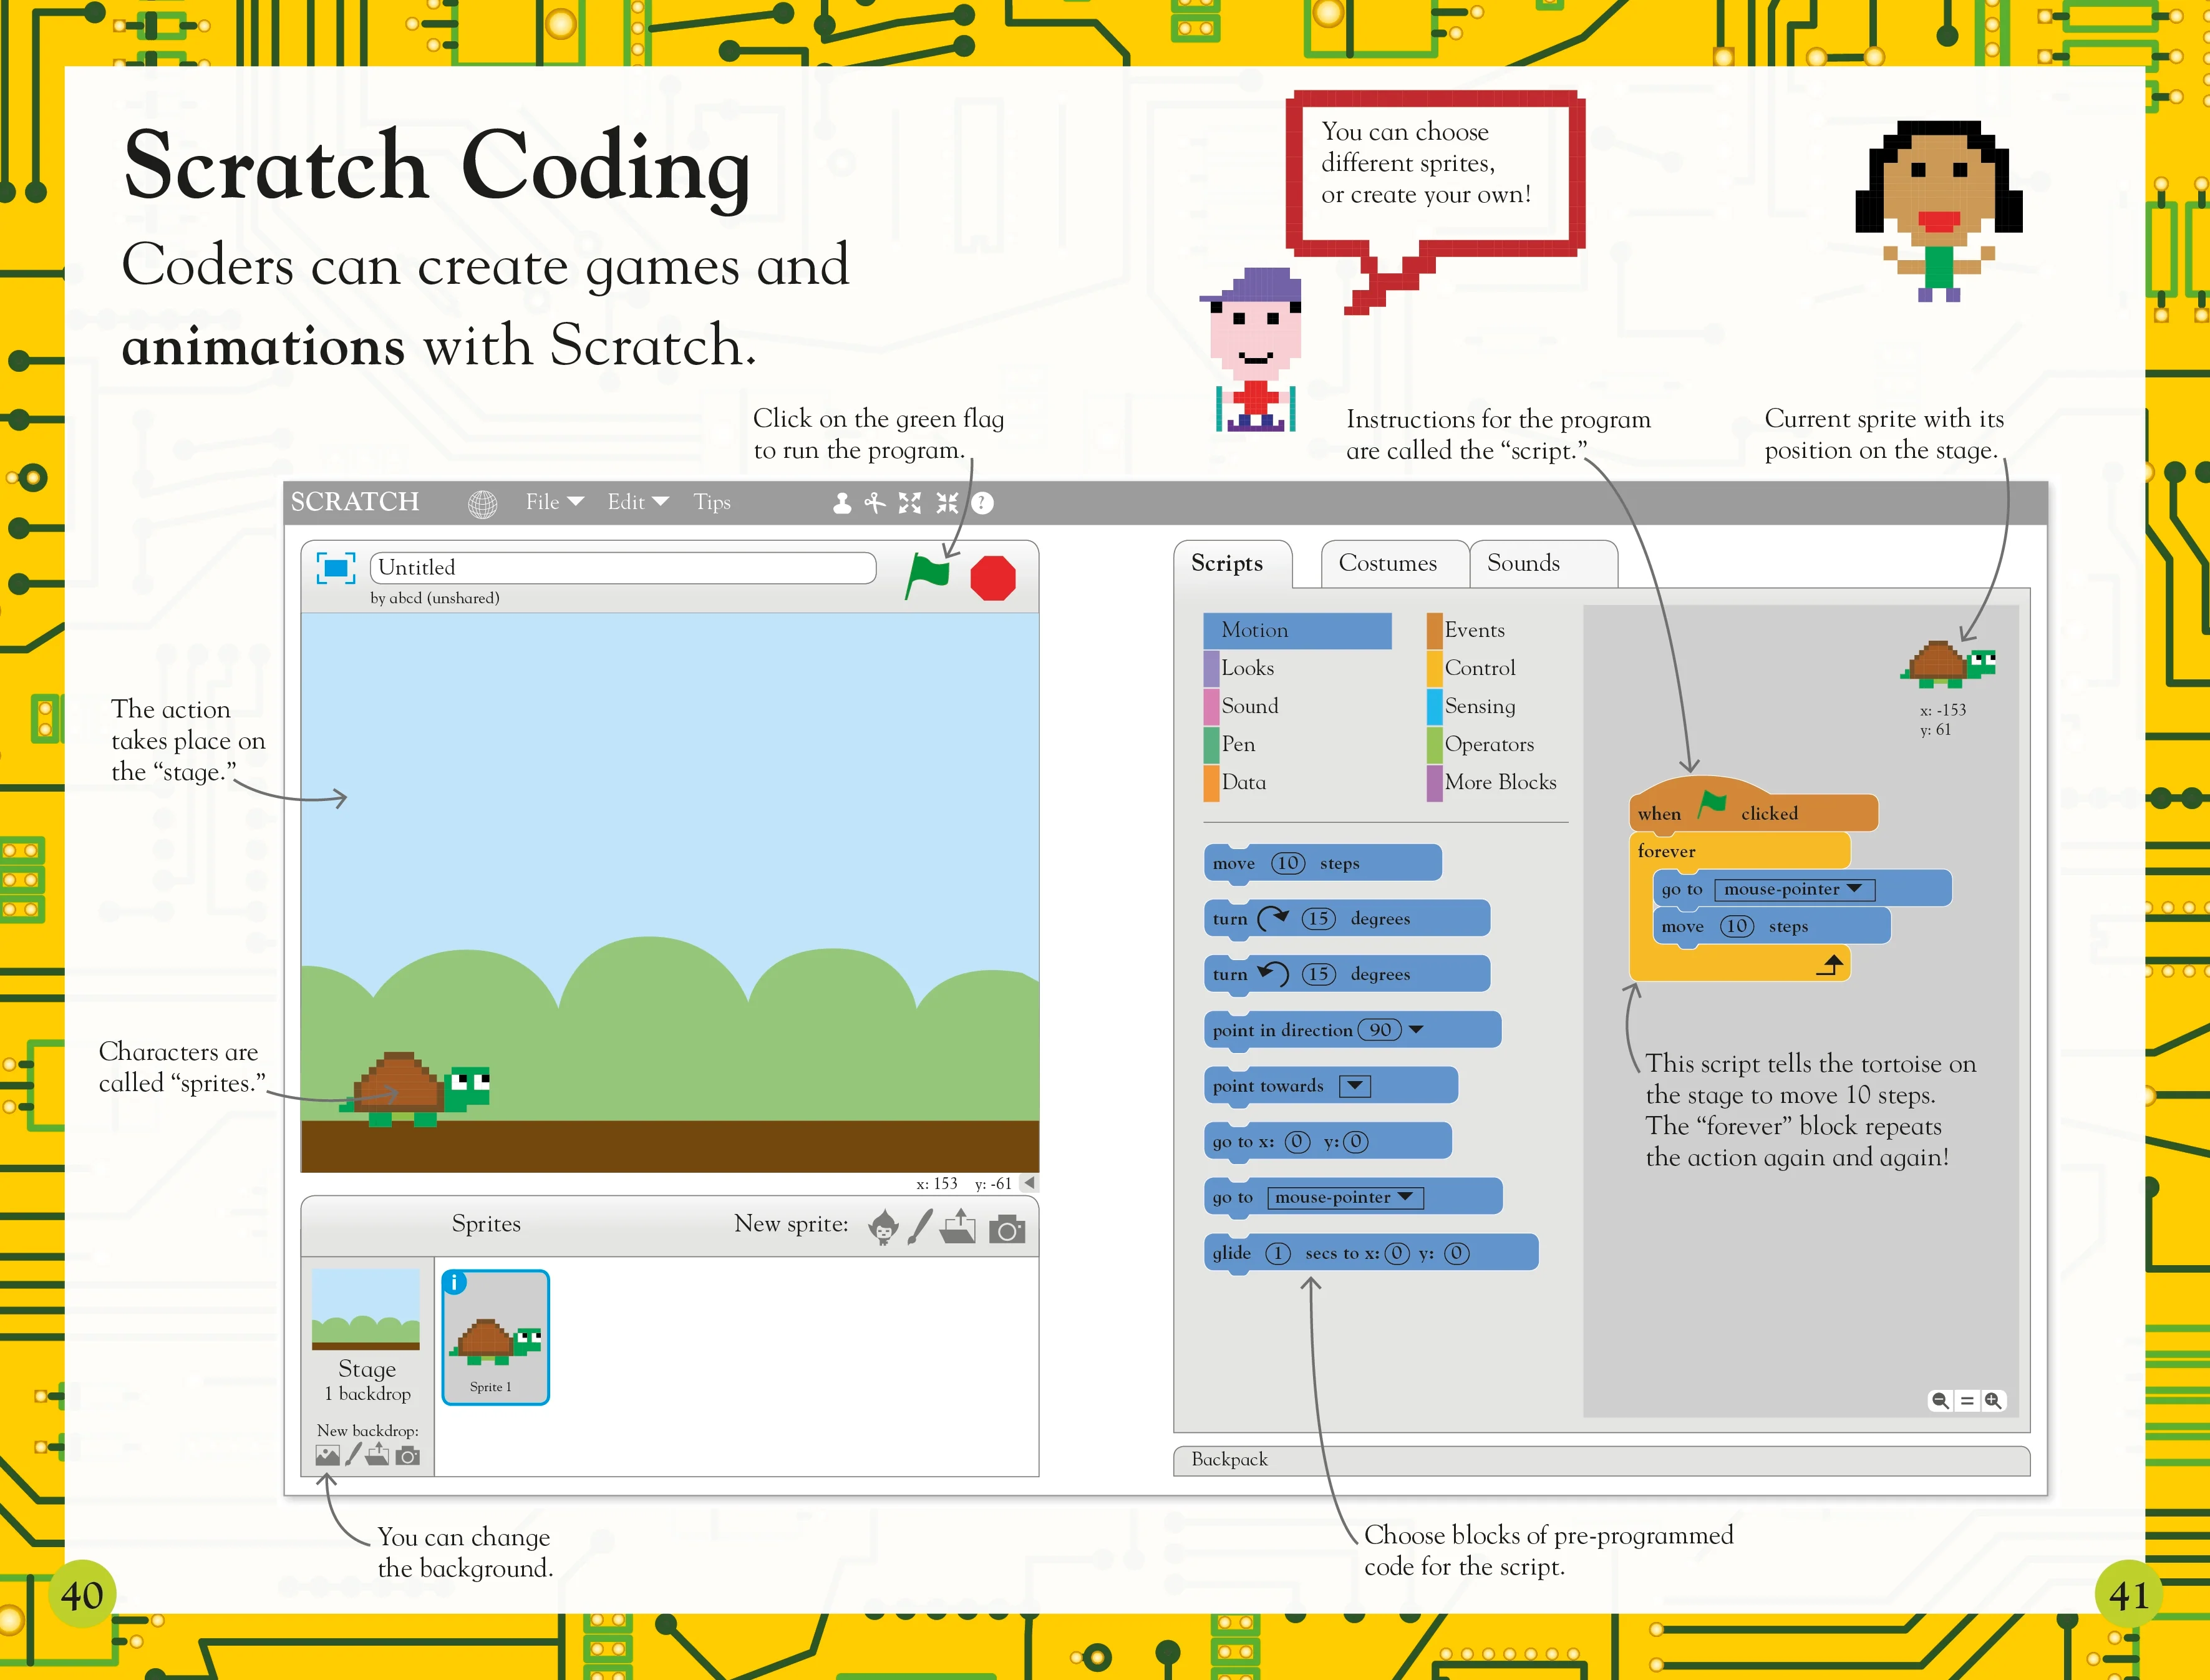2210x1680 pixels.
Task: Open the Edit menu
Action: (637, 502)
